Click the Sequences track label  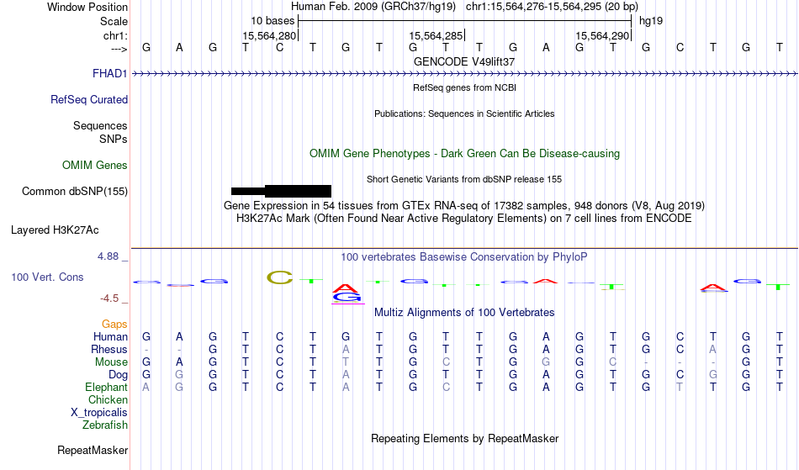point(100,126)
